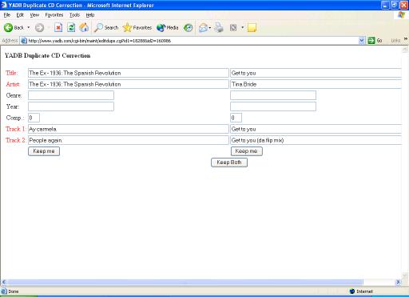Click the right 'Keep me' button
The image size is (409, 297).
tap(247, 151)
